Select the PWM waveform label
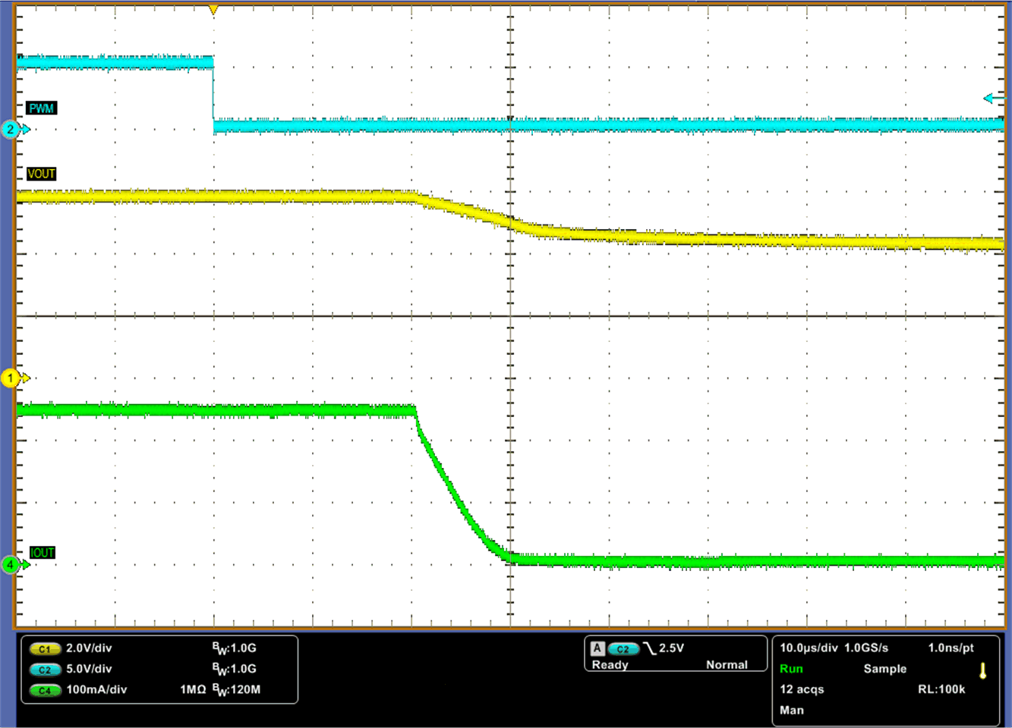 click(42, 108)
